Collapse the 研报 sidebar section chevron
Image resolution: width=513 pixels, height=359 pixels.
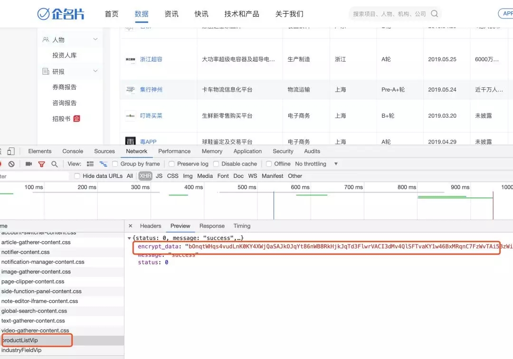95,71
